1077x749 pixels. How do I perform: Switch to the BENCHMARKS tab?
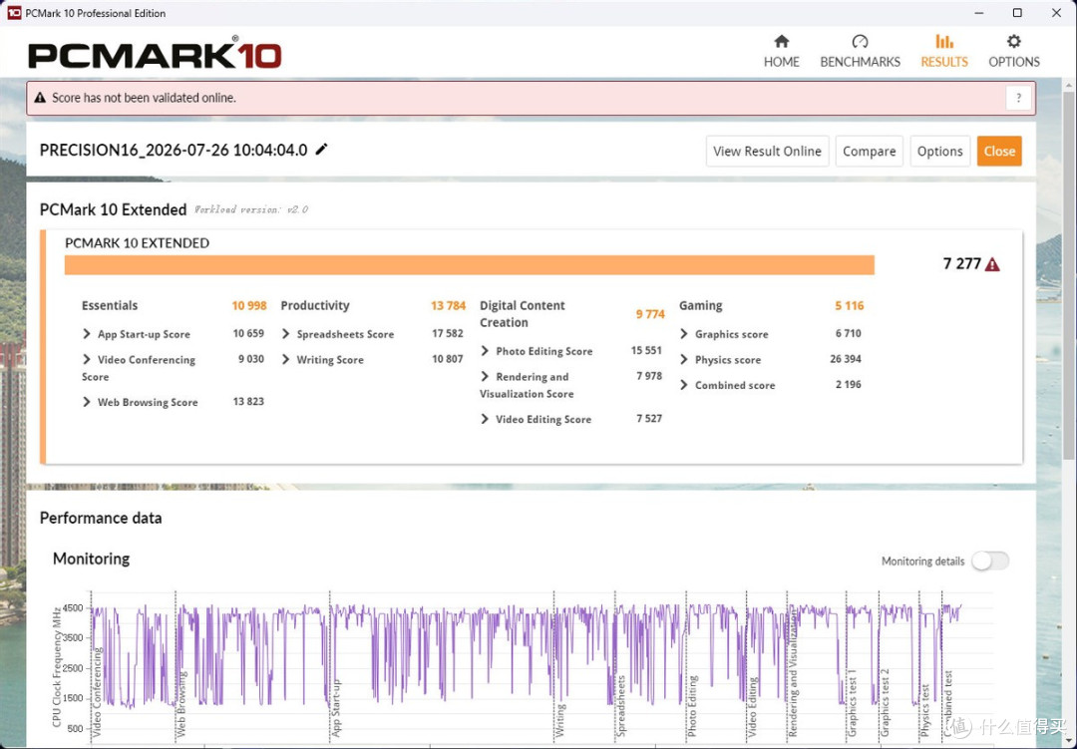coord(860,52)
